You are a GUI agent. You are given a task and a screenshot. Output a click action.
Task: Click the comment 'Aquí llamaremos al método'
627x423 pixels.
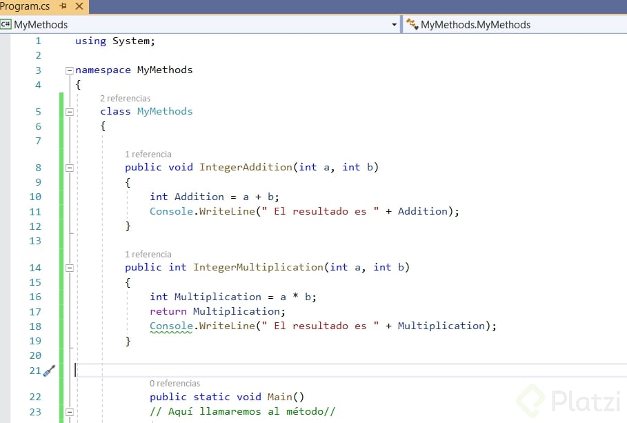pyautogui.click(x=242, y=411)
